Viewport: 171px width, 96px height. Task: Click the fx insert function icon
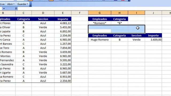(x=16, y=9)
